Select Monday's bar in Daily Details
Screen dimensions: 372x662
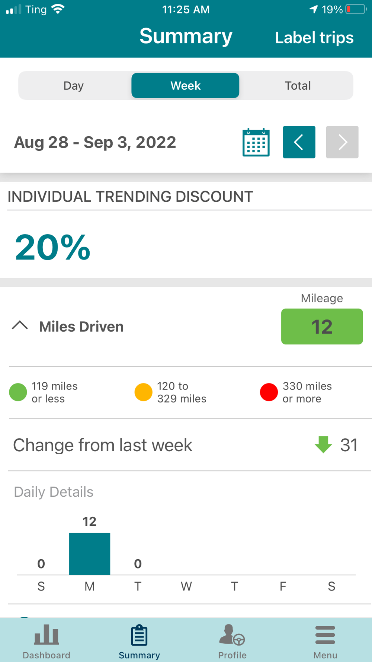tap(90, 554)
